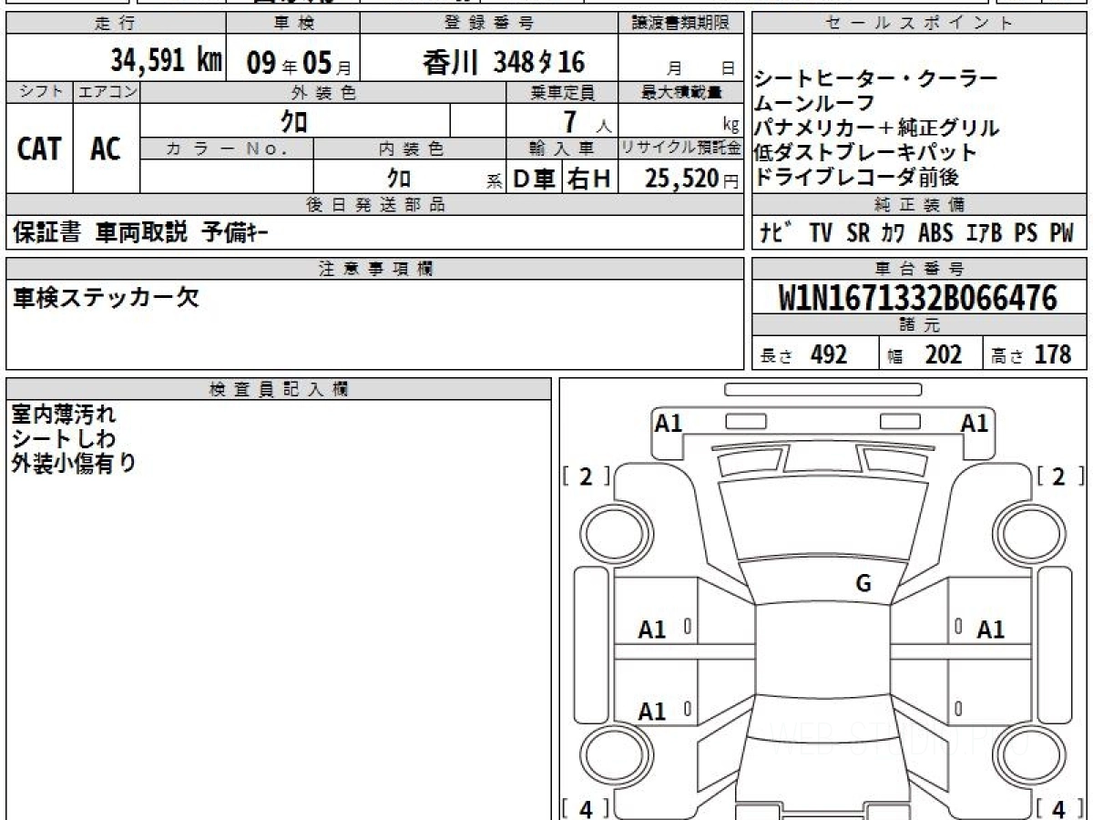Click the ムーンルーフ sales point line

click(815, 103)
